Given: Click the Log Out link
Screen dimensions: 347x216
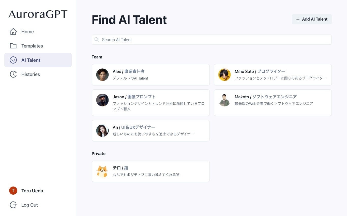Looking at the screenshot, I should pos(29,205).
